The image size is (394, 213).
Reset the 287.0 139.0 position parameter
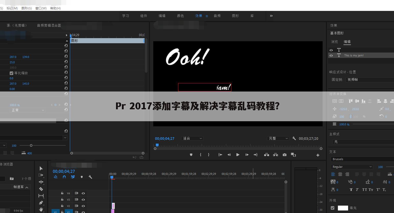(x=66, y=56)
